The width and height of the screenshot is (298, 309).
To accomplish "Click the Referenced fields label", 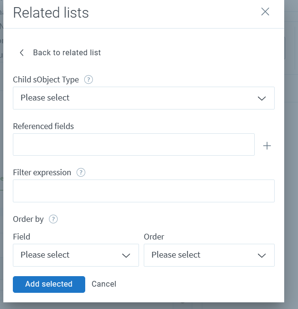I will (43, 126).
